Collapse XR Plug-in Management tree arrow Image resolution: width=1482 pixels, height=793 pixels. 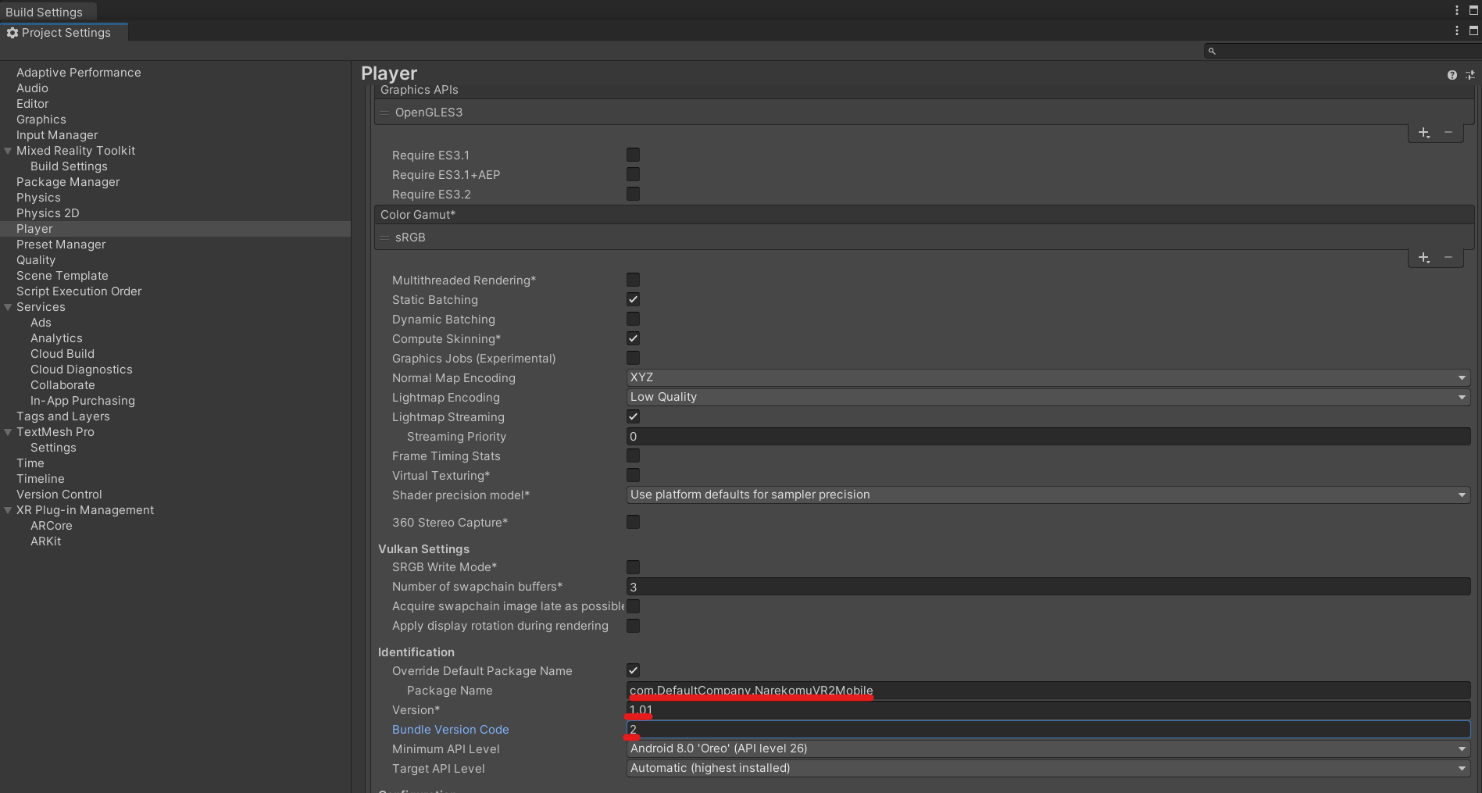click(x=8, y=510)
